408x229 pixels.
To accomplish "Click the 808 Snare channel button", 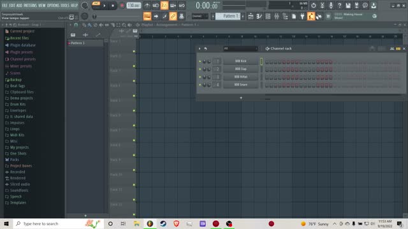I will [241, 85].
